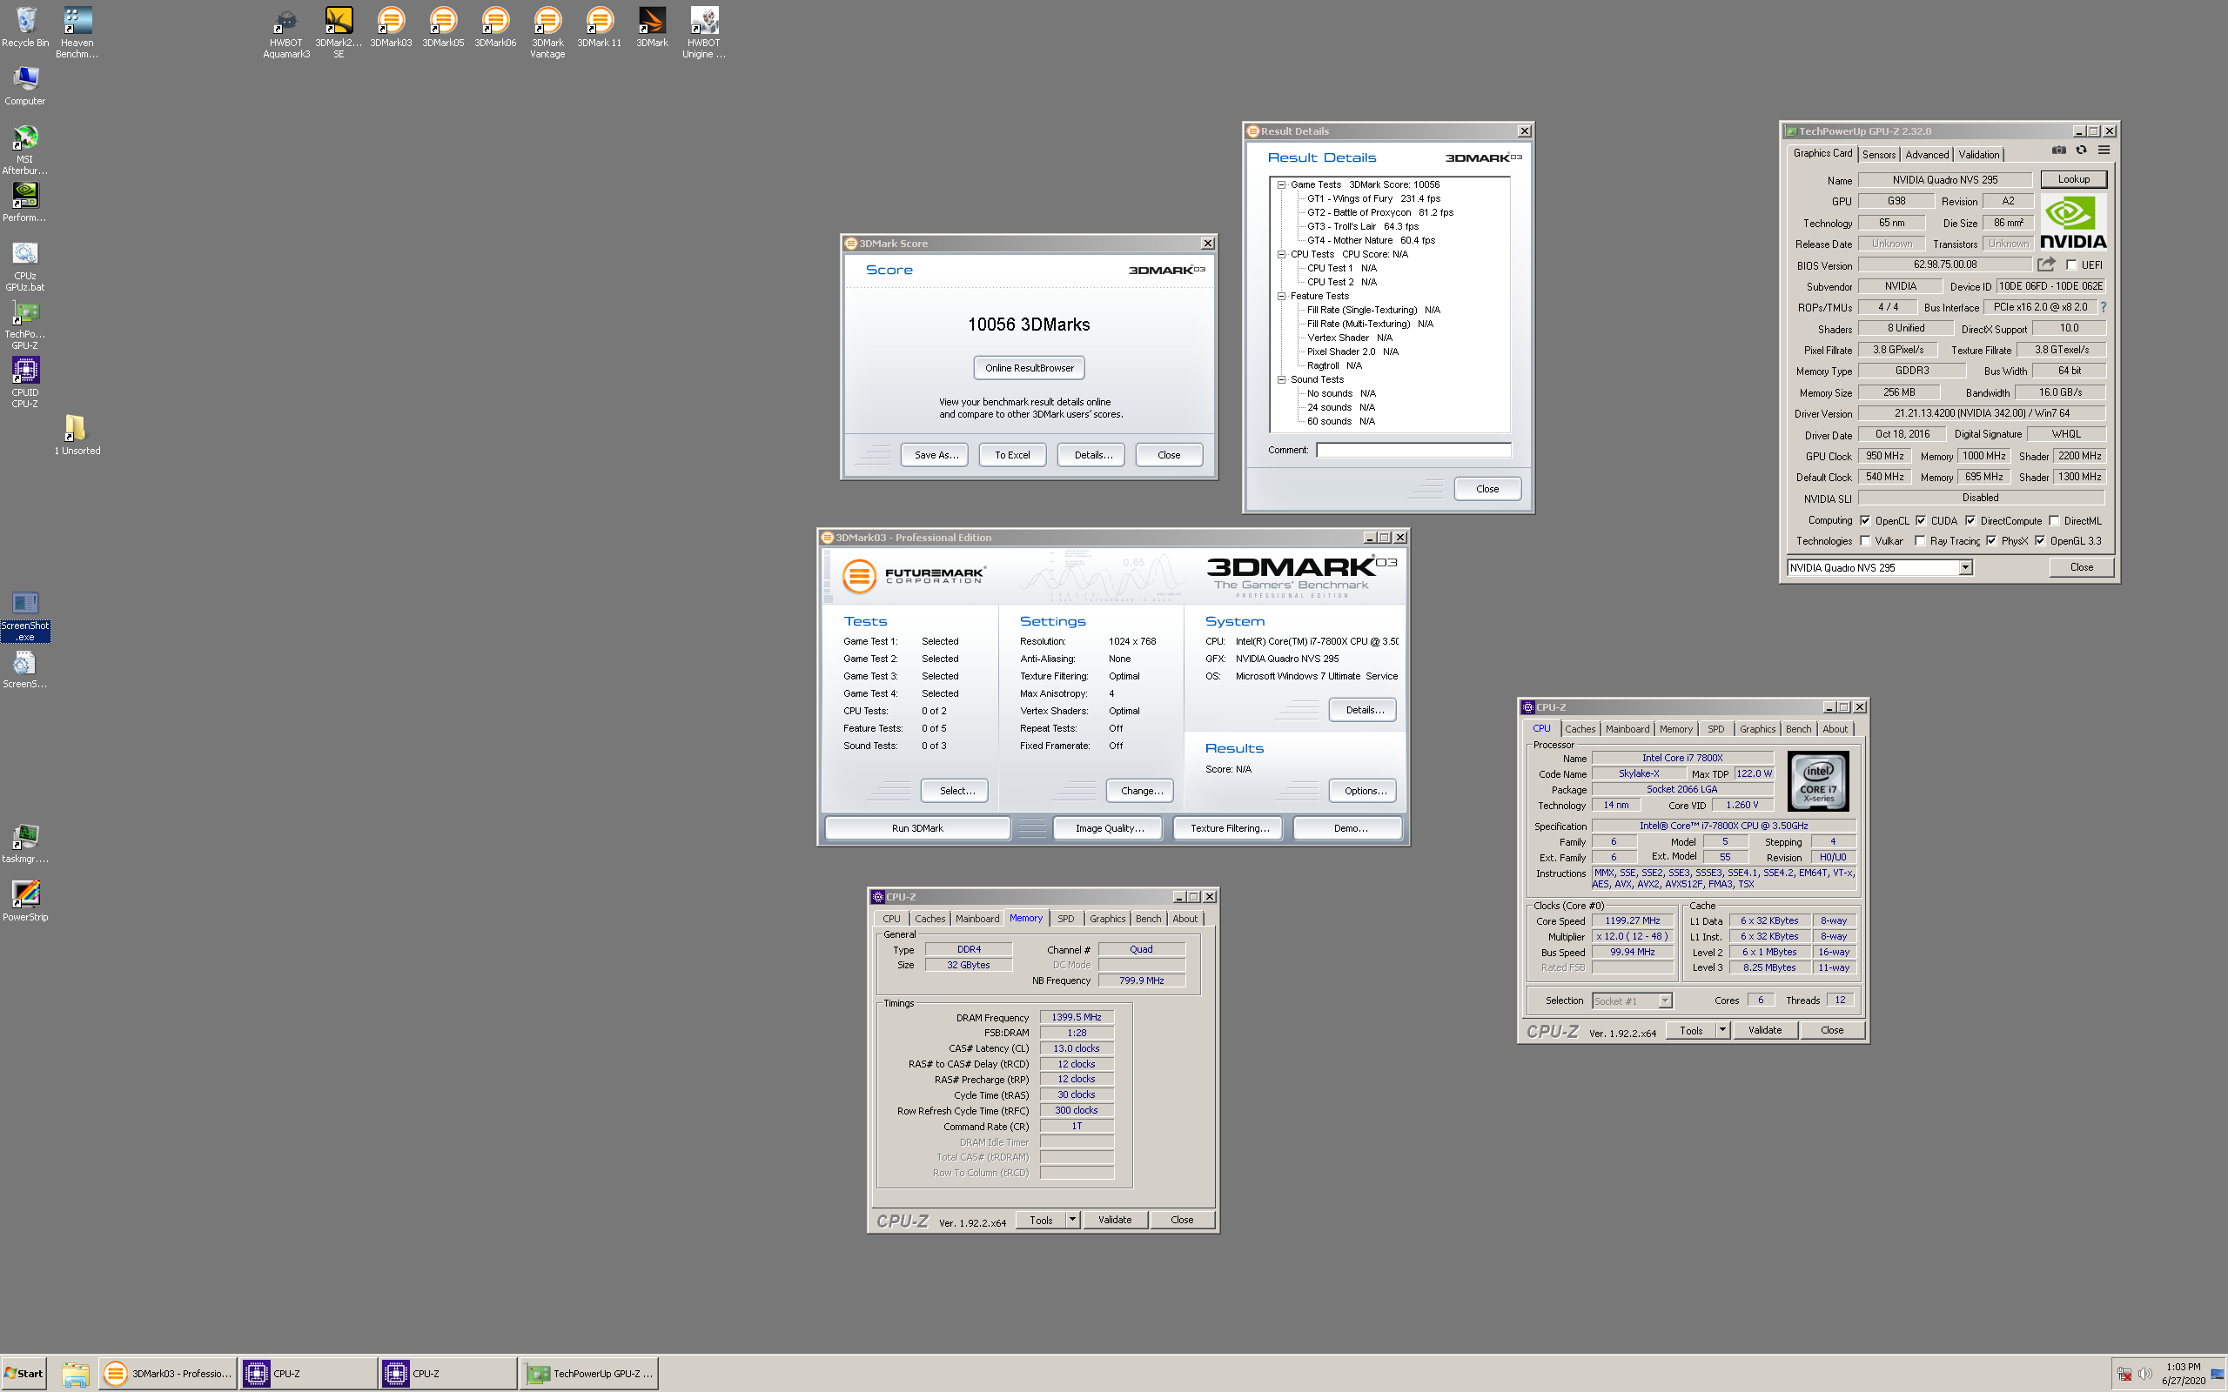Open the 3DMark06 desktop icon
Screen dimensions: 2228x1392
(495, 28)
